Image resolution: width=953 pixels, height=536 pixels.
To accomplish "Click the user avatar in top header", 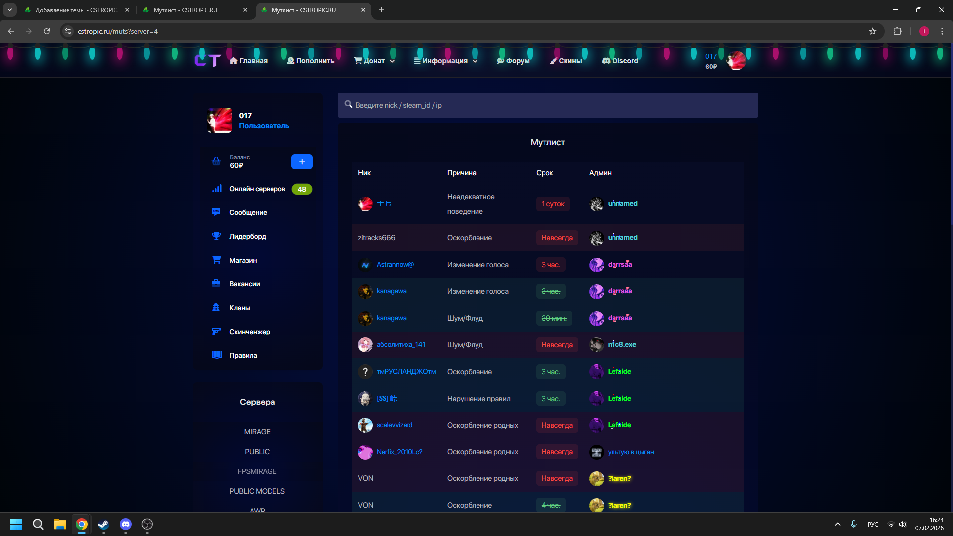I will (x=736, y=61).
